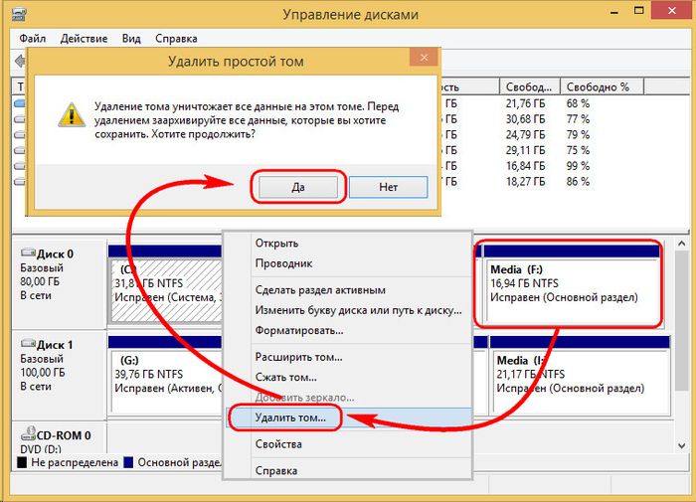Click the warning icon in the delete dialog
The image size is (696, 502).
point(69,112)
